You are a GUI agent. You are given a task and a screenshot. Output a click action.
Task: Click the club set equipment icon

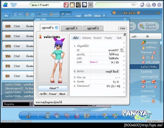click(78, 5)
